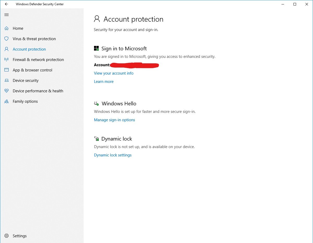Click the Dynamic lock heading text
313x243 pixels.
click(117, 139)
